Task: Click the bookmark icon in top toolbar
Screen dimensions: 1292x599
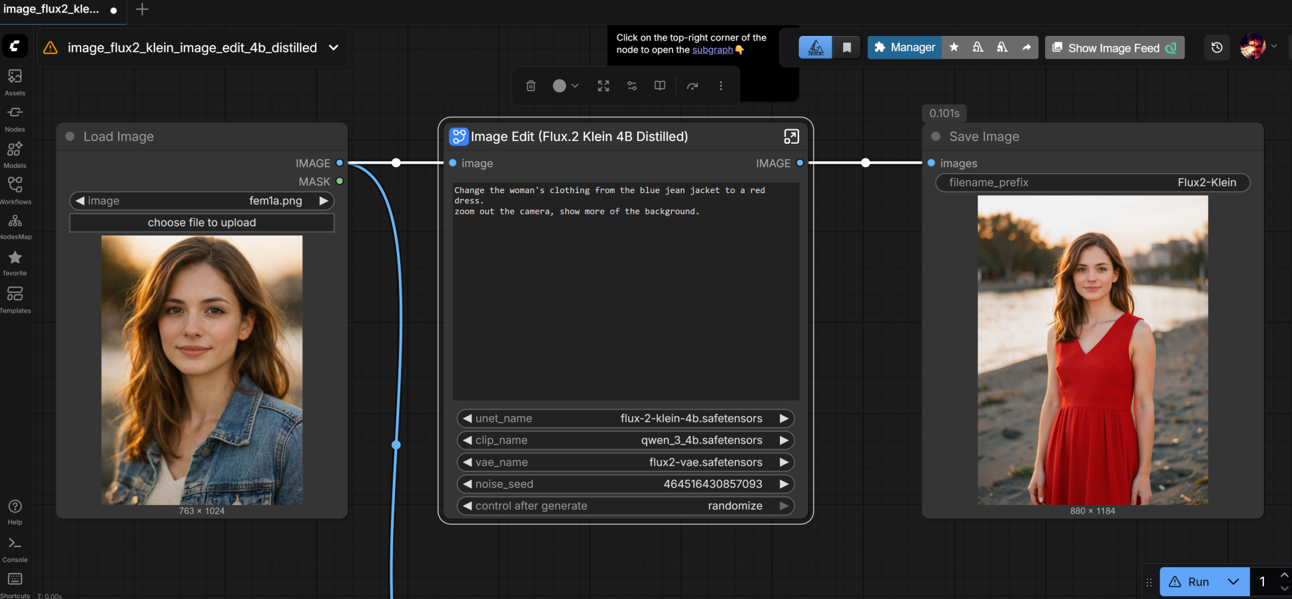Action: [846, 48]
